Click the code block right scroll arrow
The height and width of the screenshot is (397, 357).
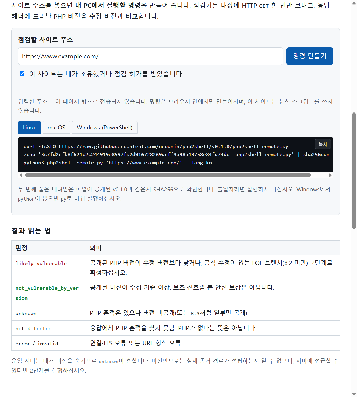tap(330, 175)
